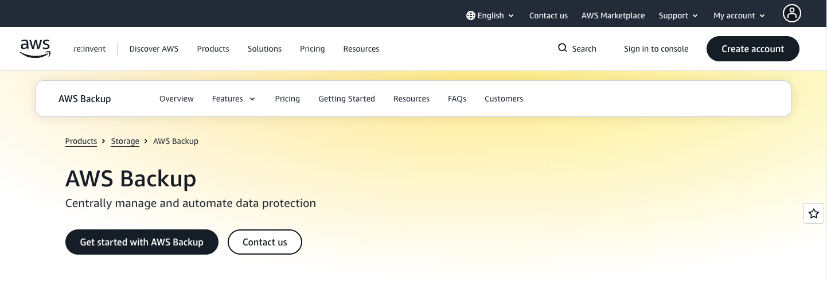Click the globe language icon

[x=471, y=15]
